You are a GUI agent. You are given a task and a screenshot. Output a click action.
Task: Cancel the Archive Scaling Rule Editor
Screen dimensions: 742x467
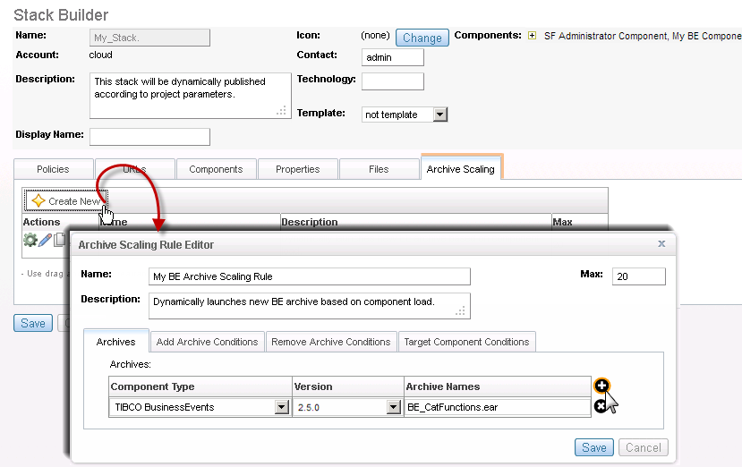click(644, 447)
